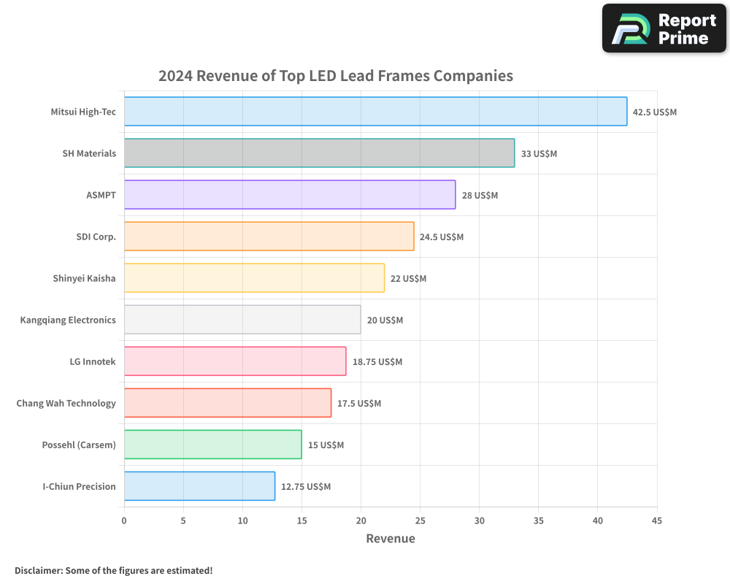Click the Mitsui High-Tec label
Viewport: 730px width, 584px height.
[82, 112]
